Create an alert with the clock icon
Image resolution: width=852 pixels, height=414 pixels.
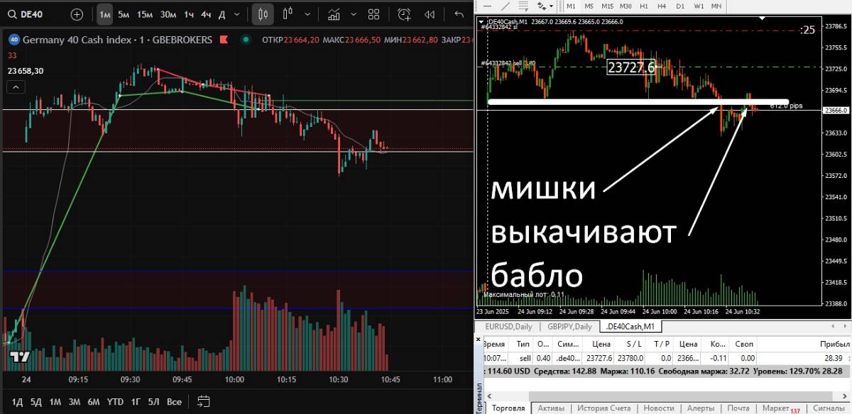404,14
